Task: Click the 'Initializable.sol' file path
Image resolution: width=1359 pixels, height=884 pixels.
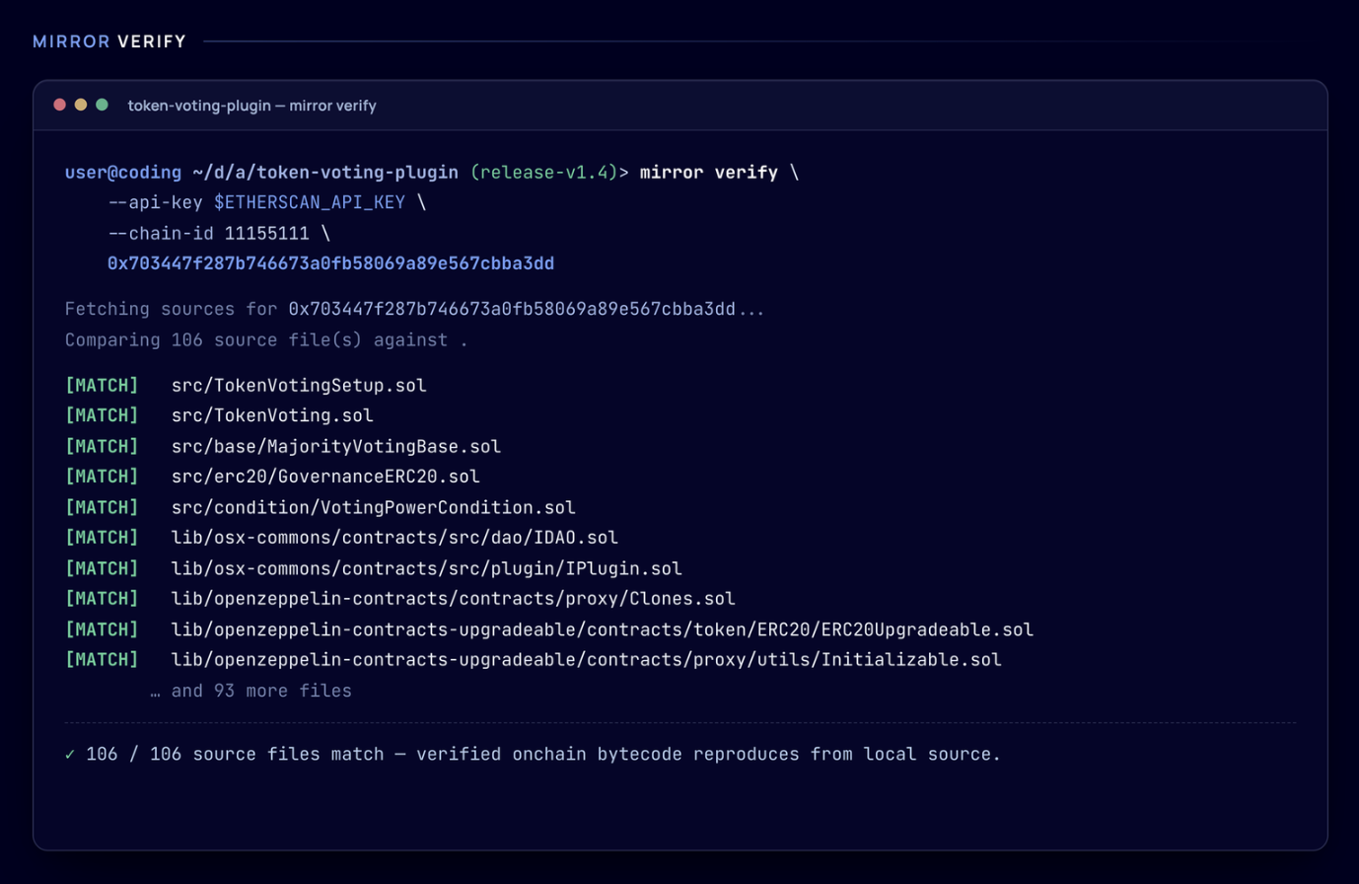Action: point(587,660)
